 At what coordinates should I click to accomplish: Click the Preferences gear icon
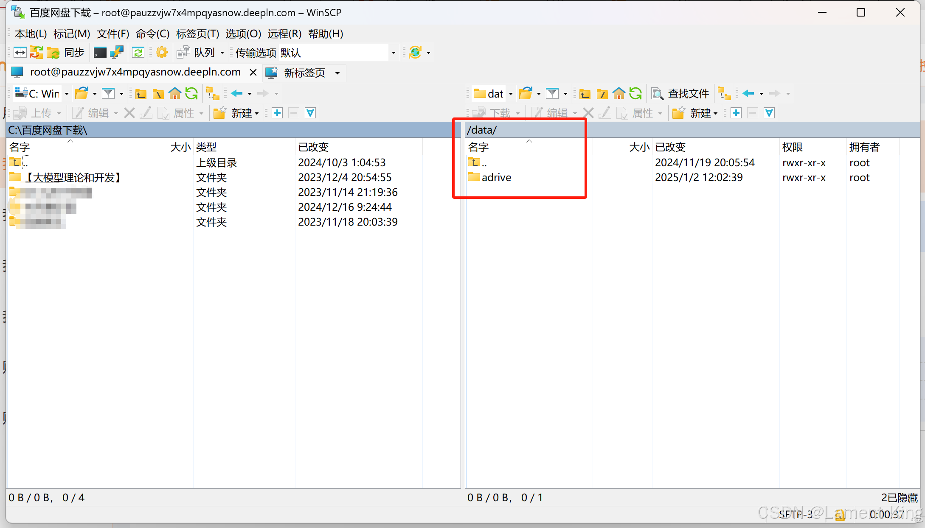pos(161,53)
